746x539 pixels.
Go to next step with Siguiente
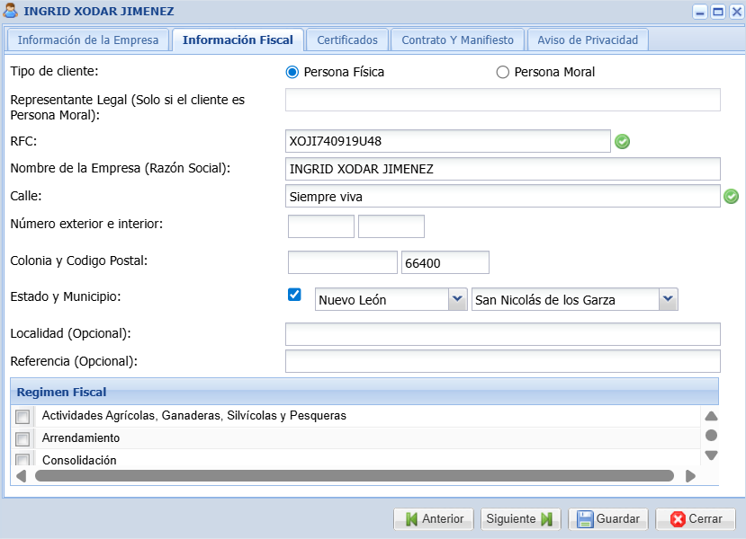tap(519, 518)
